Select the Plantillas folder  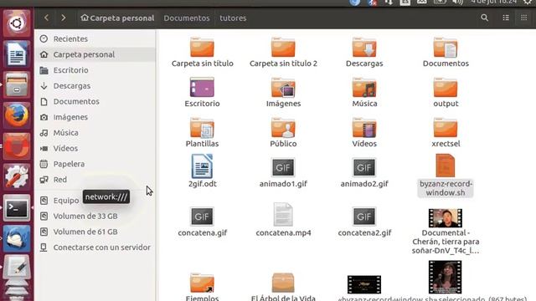coord(202,132)
